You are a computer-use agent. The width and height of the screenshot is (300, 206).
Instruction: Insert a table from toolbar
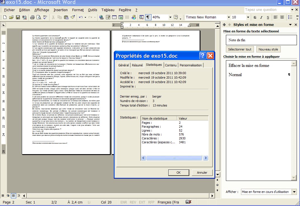pos(114,17)
